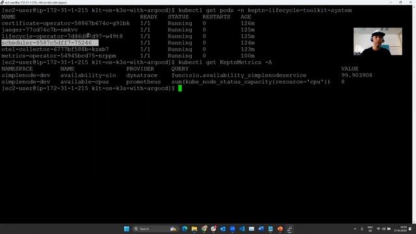Open the Windows Start menu
This screenshot has height=234, width=416.
pyautogui.click(x=127, y=229)
